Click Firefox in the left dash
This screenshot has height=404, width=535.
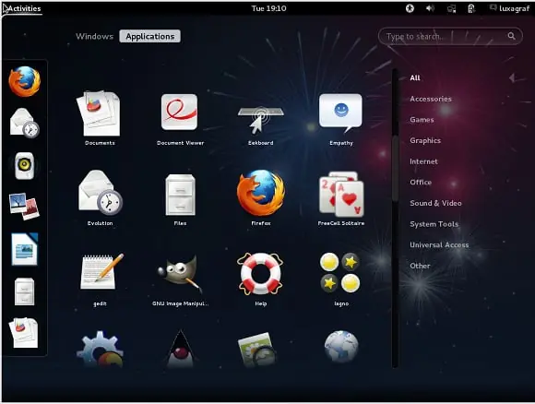pos(24,82)
